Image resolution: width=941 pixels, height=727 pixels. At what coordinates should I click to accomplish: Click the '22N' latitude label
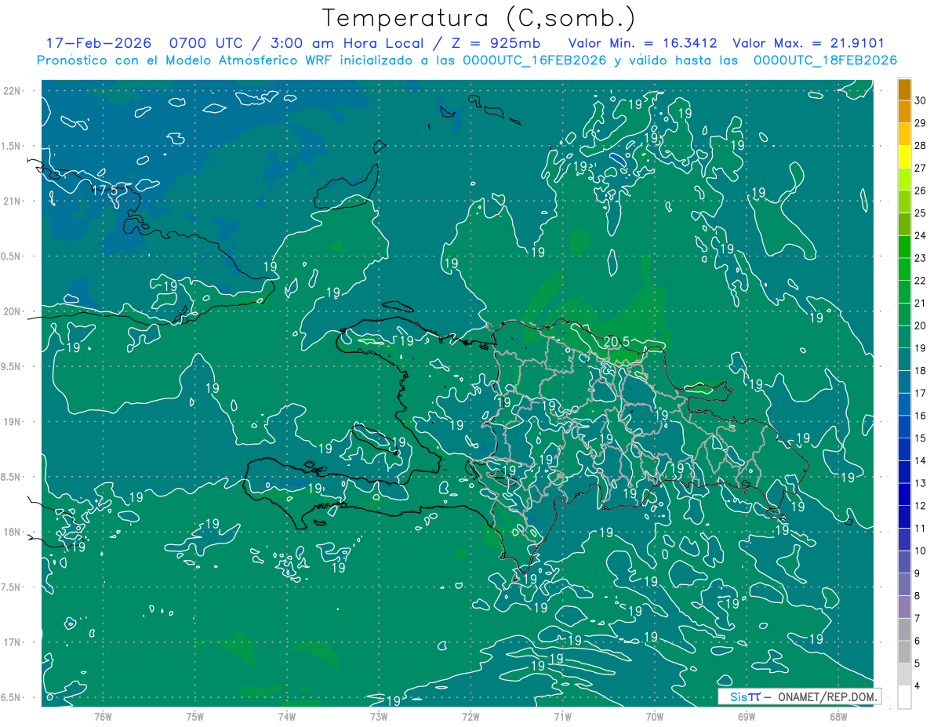click(x=13, y=90)
